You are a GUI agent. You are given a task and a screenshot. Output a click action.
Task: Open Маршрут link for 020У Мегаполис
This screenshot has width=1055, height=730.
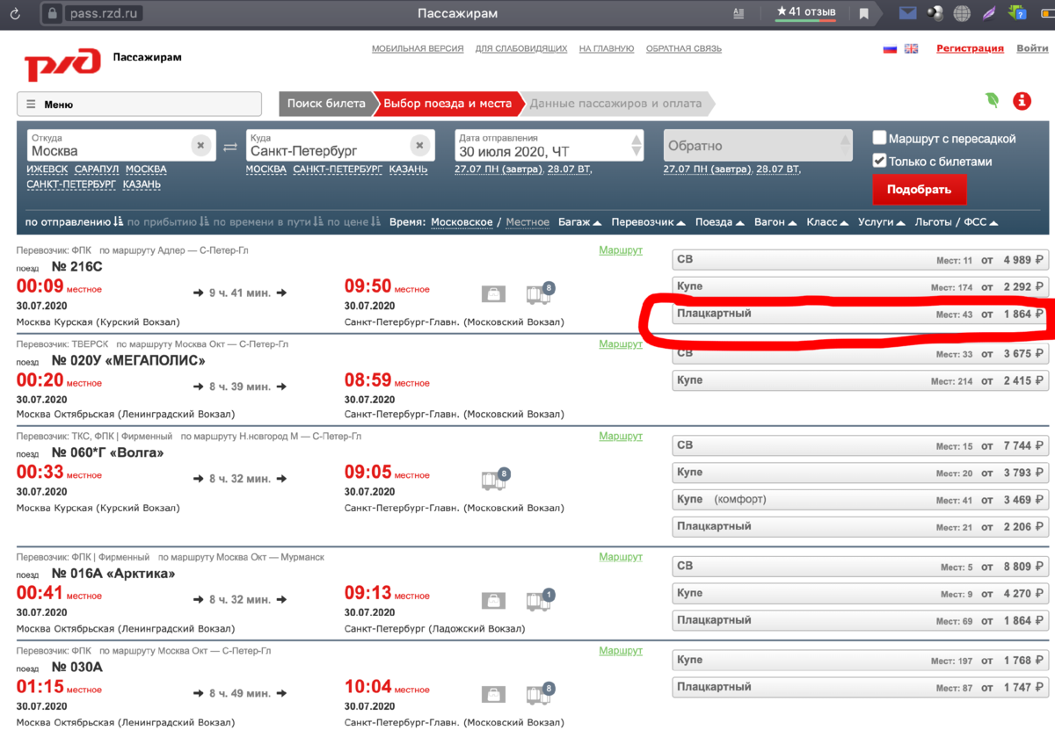[x=621, y=344]
